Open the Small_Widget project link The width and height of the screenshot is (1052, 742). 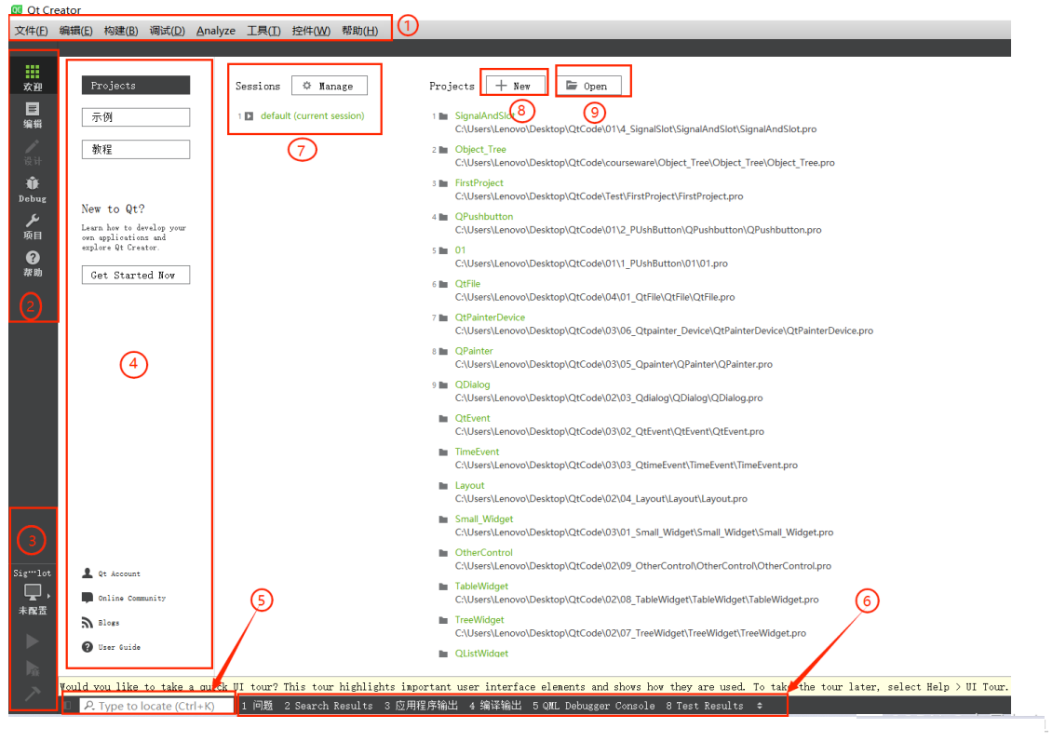[484, 519]
